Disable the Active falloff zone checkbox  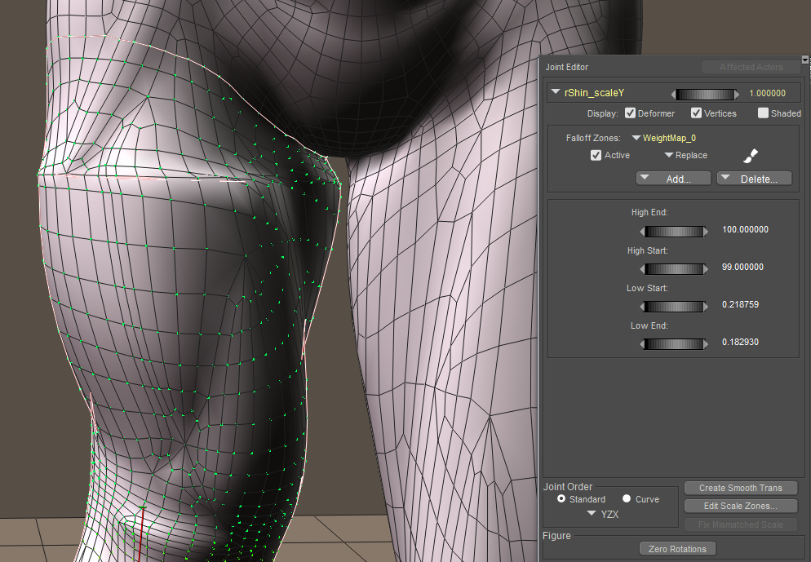(596, 155)
